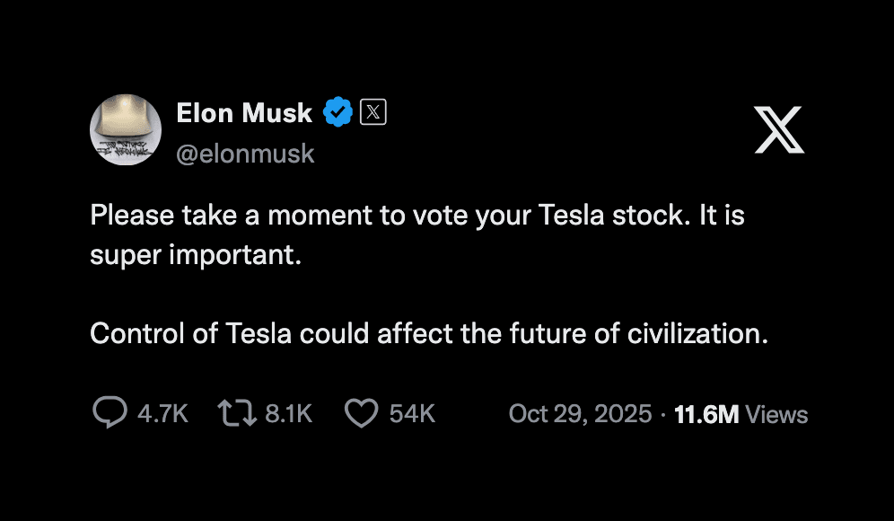Open the @elonmusk handle
The height and width of the screenshot is (521, 894).
tap(246, 153)
